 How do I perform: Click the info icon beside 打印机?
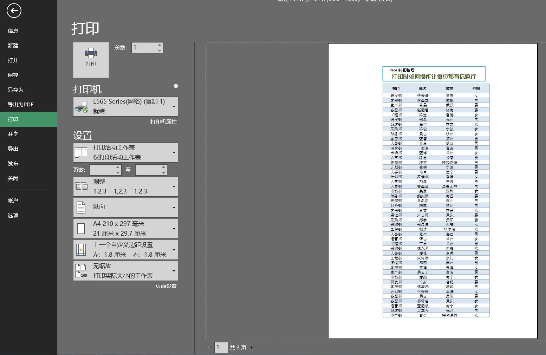point(176,86)
